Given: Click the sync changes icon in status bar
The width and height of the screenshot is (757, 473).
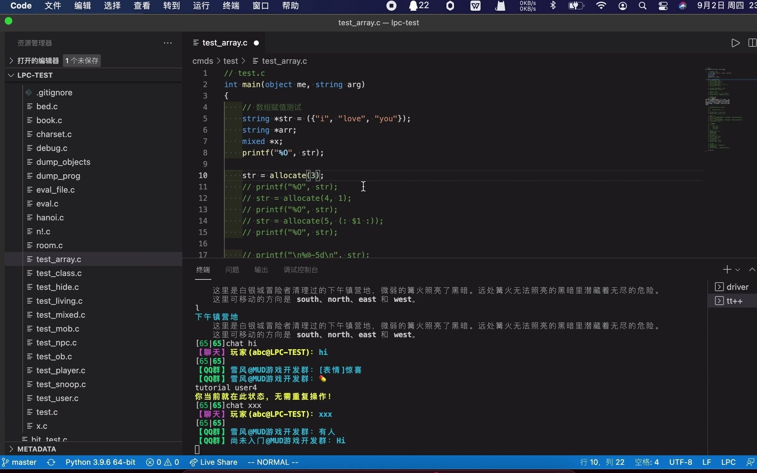Looking at the screenshot, I should (51, 462).
